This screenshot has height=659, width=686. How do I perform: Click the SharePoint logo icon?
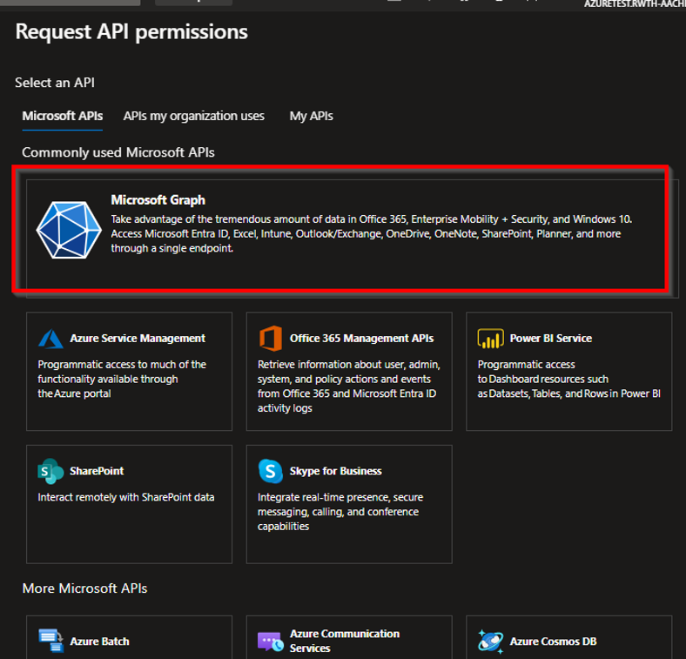pyautogui.click(x=51, y=471)
